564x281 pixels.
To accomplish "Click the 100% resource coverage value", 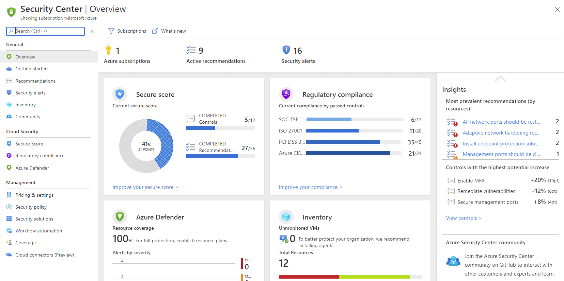I will 122,239.
